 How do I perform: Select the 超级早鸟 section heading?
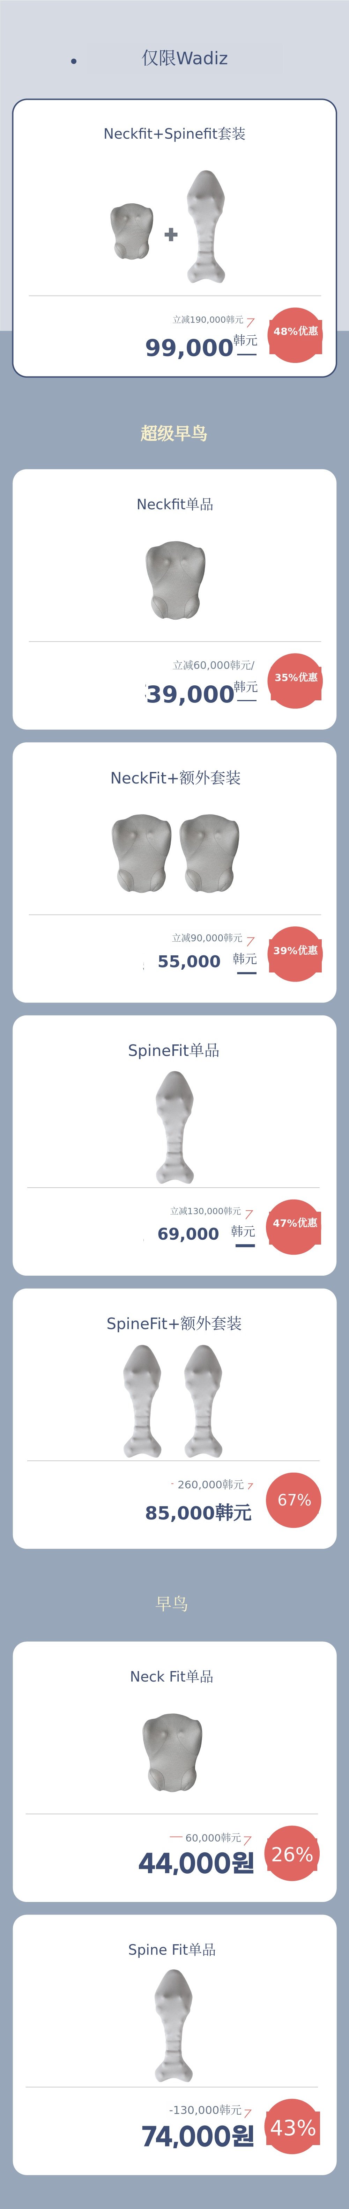click(174, 433)
